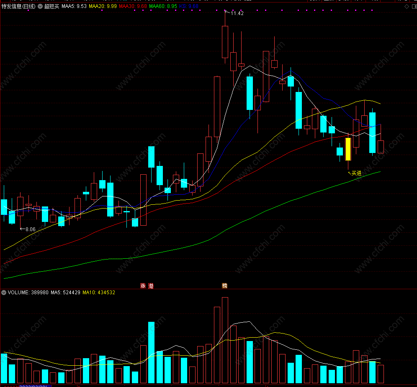Click the 特发信息(日线) stock title

18,6
